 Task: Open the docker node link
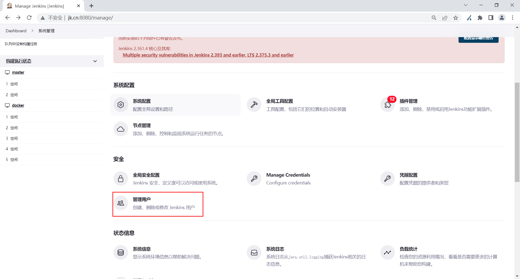click(x=18, y=105)
